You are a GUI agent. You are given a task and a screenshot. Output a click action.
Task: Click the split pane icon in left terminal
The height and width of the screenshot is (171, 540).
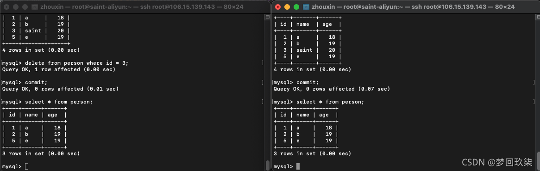[268, 17]
